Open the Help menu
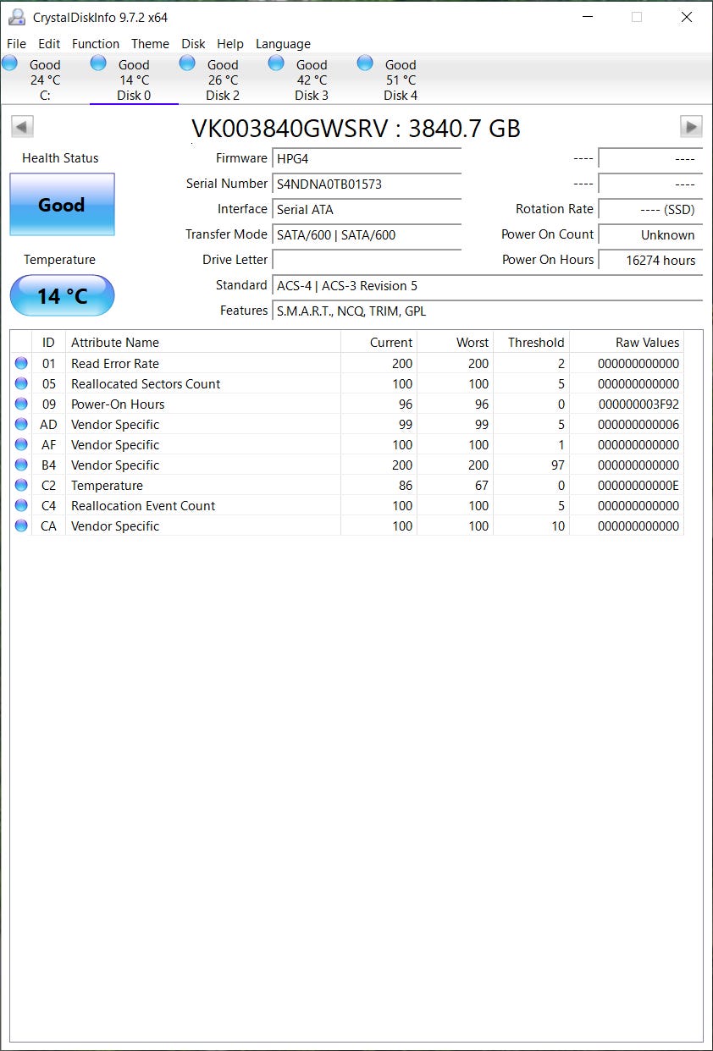Screen dimensions: 713x1051 (x=230, y=44)
